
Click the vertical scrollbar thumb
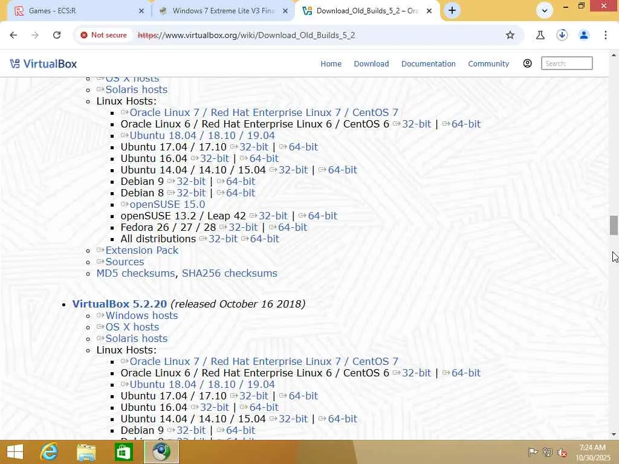(614, 225)
